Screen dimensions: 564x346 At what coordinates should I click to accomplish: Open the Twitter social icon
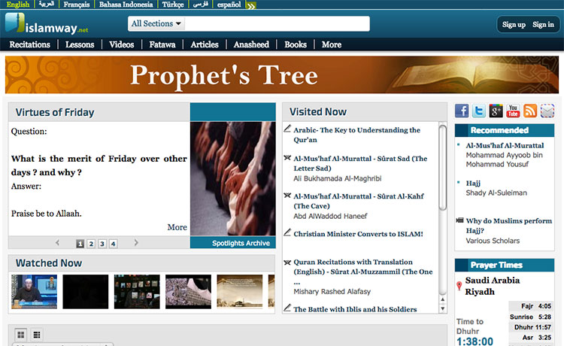tap(479, 111)
